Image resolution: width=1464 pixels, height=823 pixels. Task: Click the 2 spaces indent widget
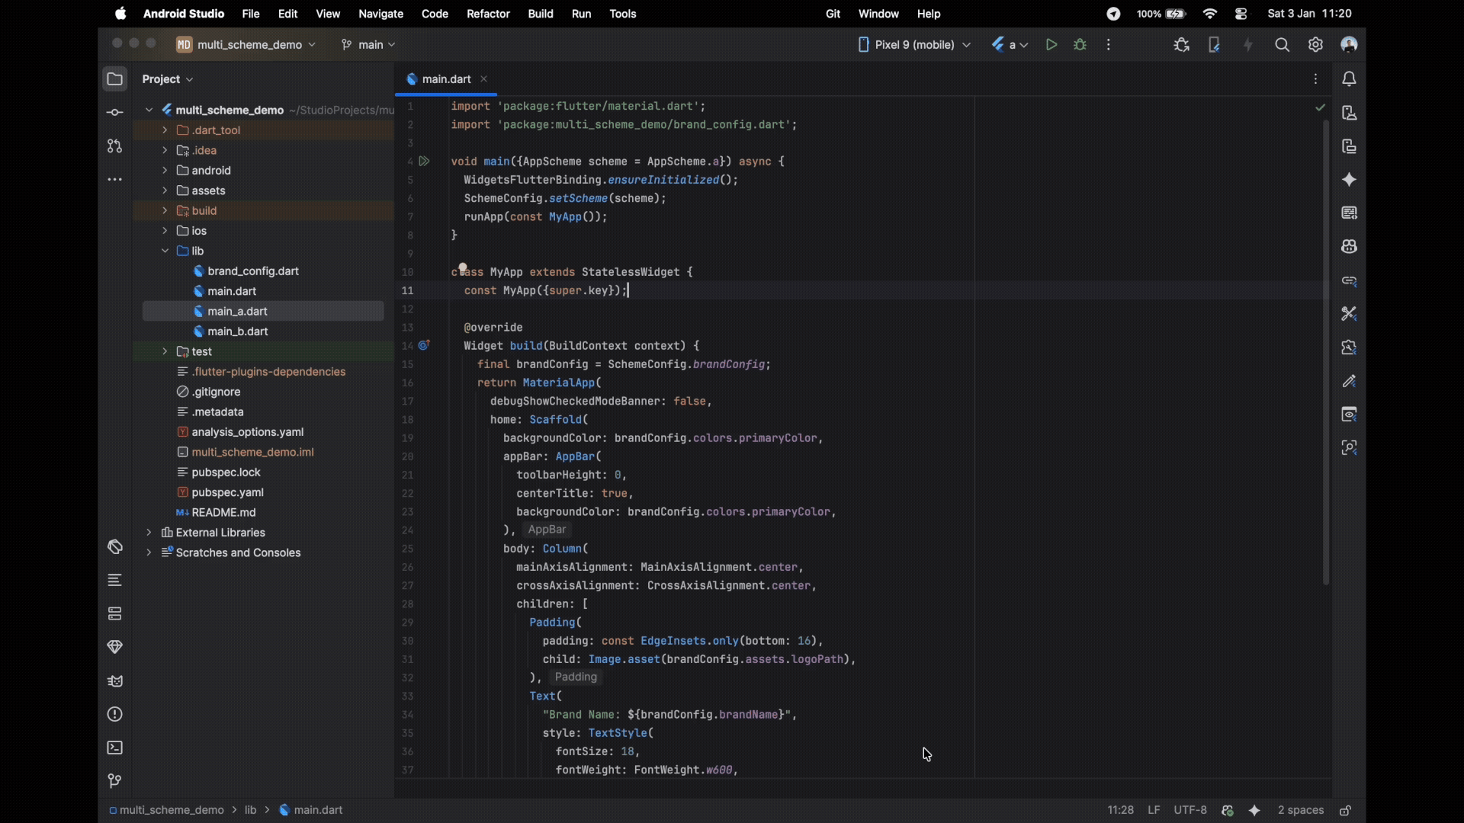(x=1301, y=810)
